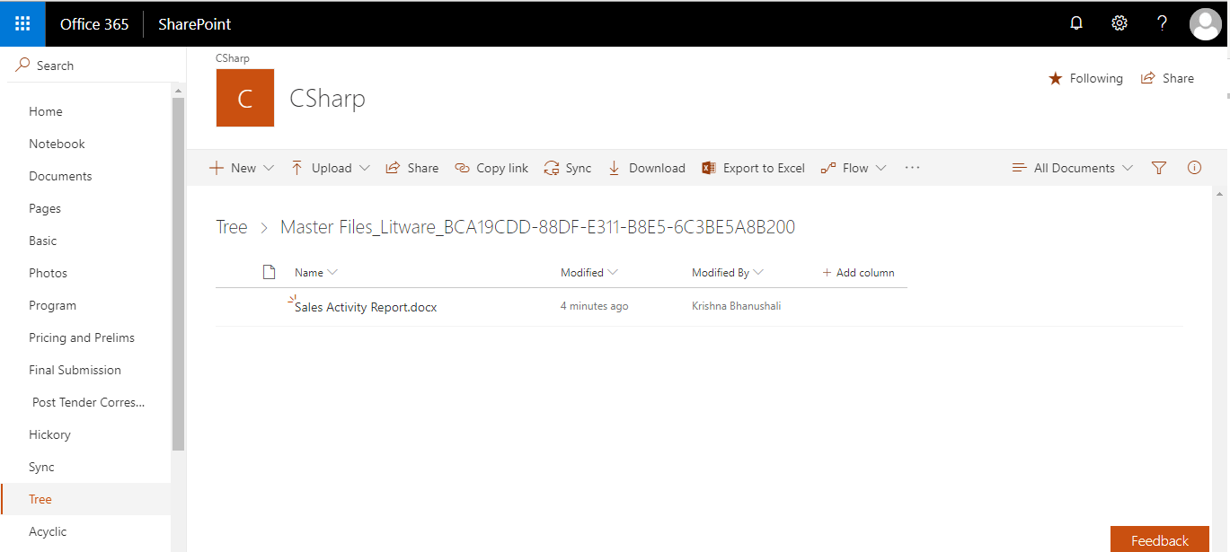Expand the Flow dropdown chevron
The width and height of the screenshot is (1230, 552).
coord(881,168)
